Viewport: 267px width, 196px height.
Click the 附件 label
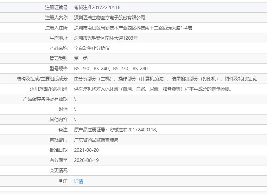(63, 110)
